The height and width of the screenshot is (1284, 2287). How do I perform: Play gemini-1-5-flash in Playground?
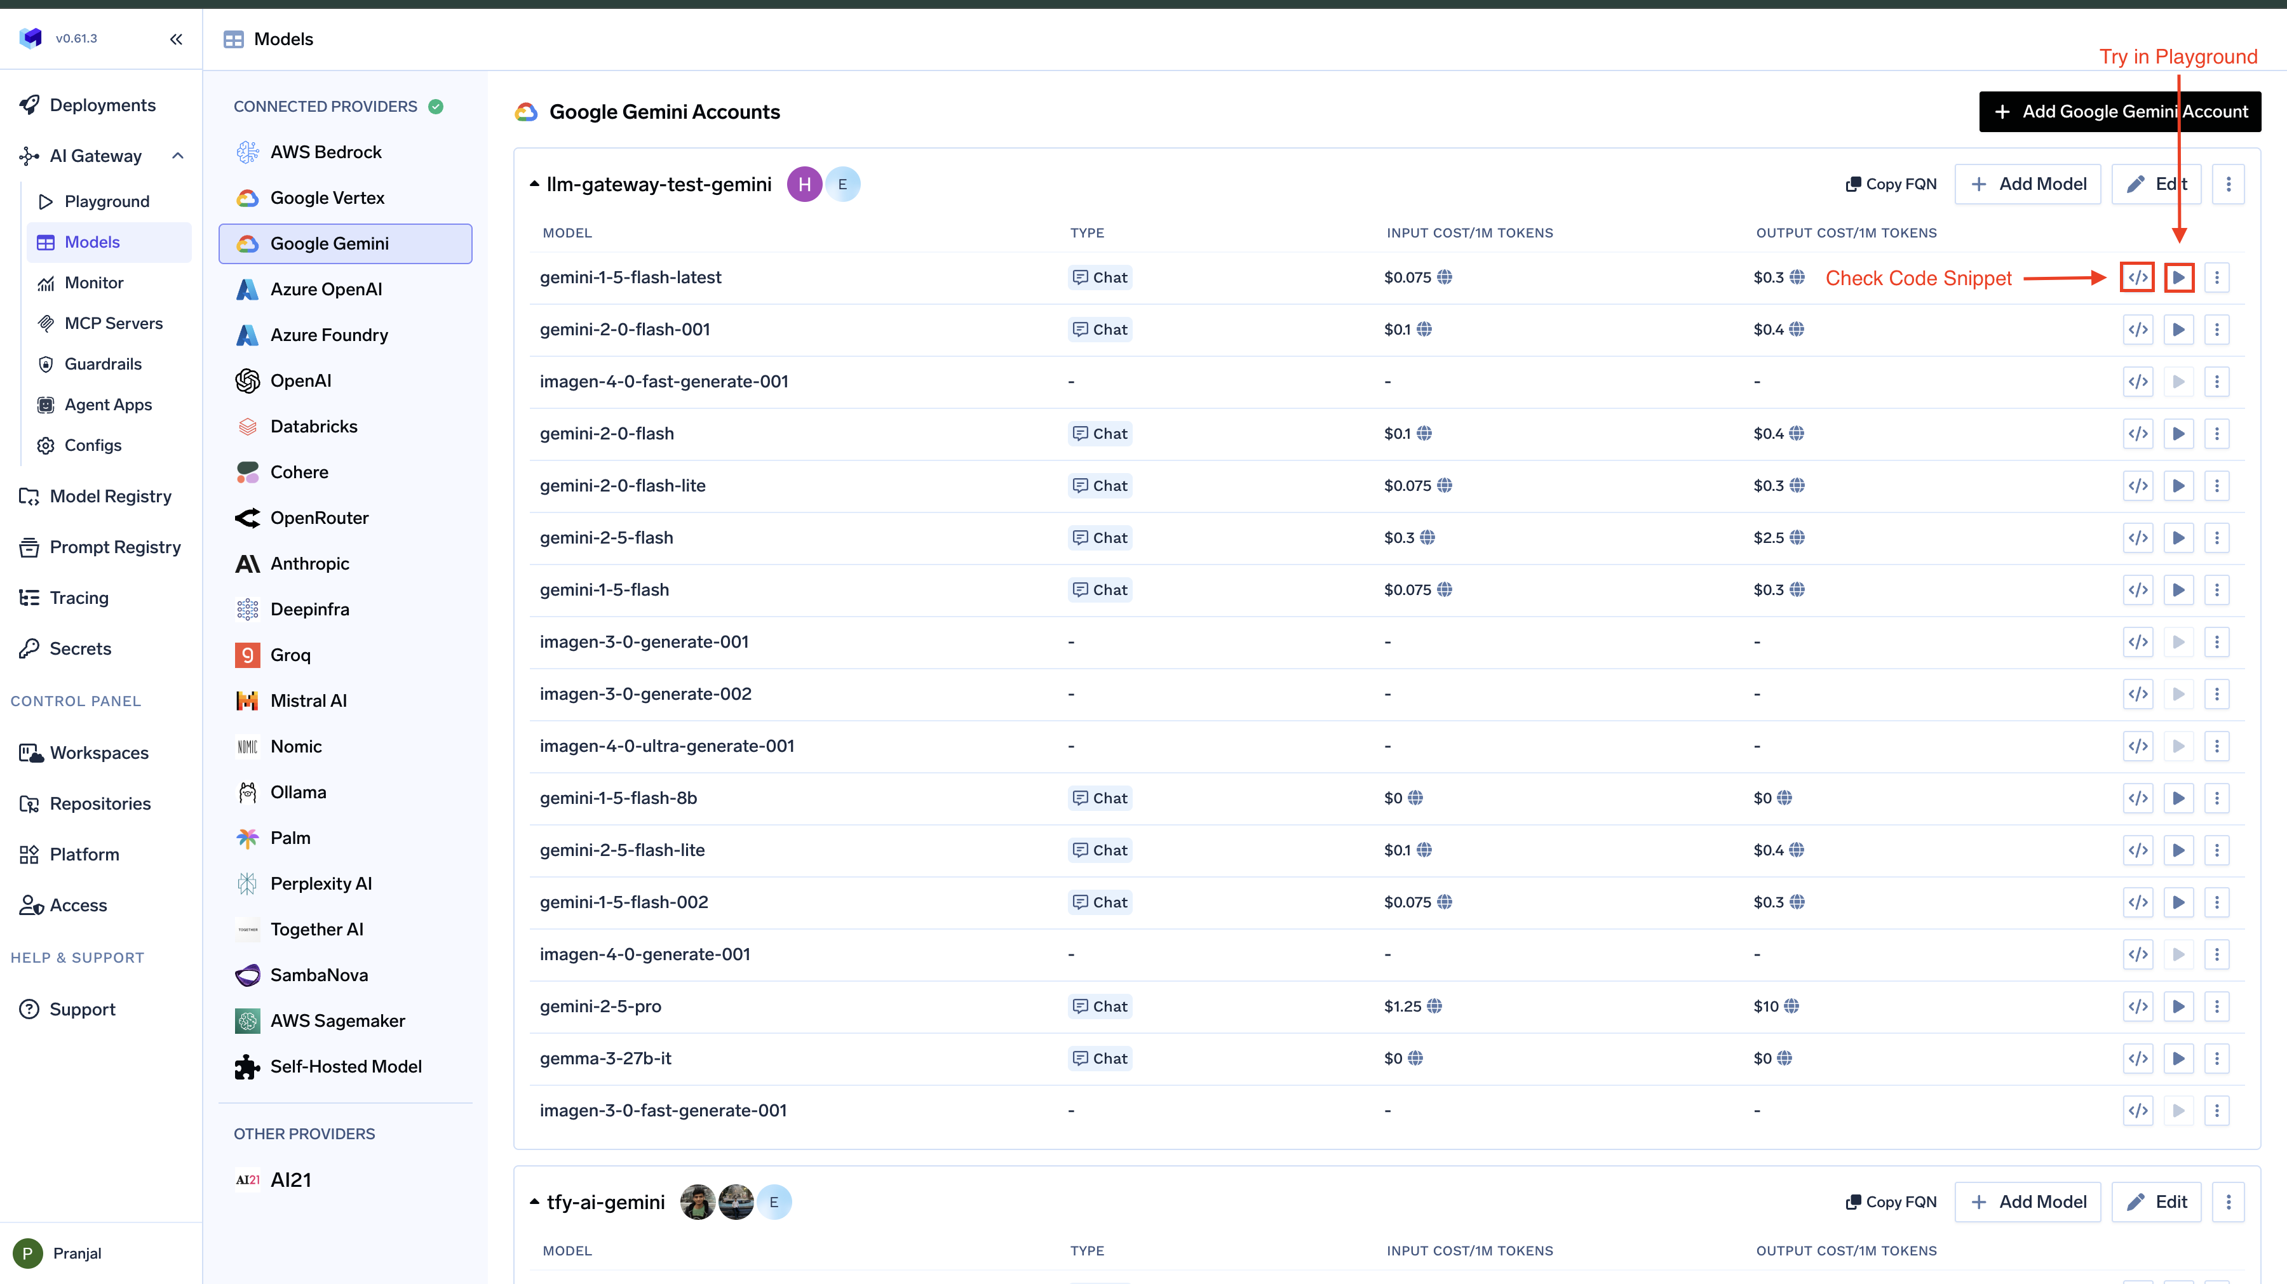[x=2179, y=590]
